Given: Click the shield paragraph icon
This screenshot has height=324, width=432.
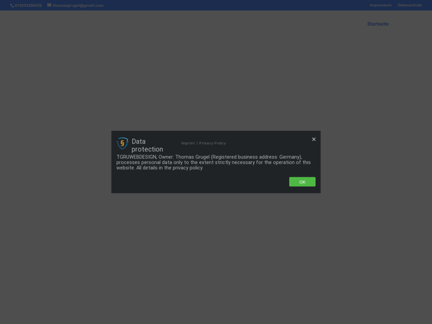Looking at the screenshot, I should [x=122, y=143].
